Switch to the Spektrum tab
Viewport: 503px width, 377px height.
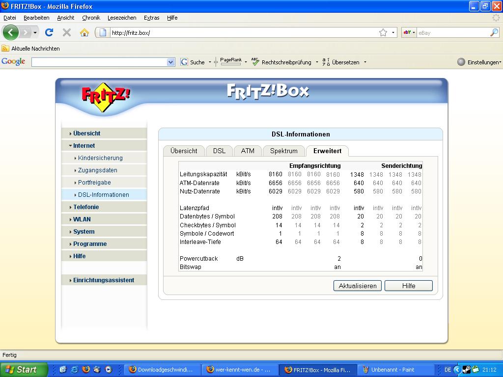pyautogui.click(x=283, y=151)
